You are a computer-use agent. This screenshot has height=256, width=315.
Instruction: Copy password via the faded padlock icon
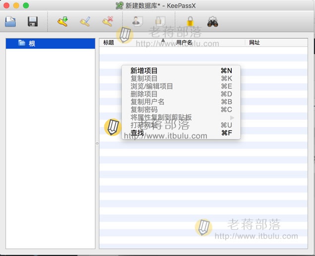pos(160,21)
